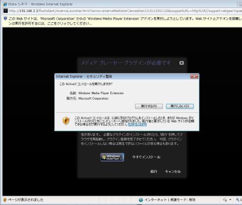
Task: Open the zoom level dropdown in status bar
Action: tap(239, 199)
